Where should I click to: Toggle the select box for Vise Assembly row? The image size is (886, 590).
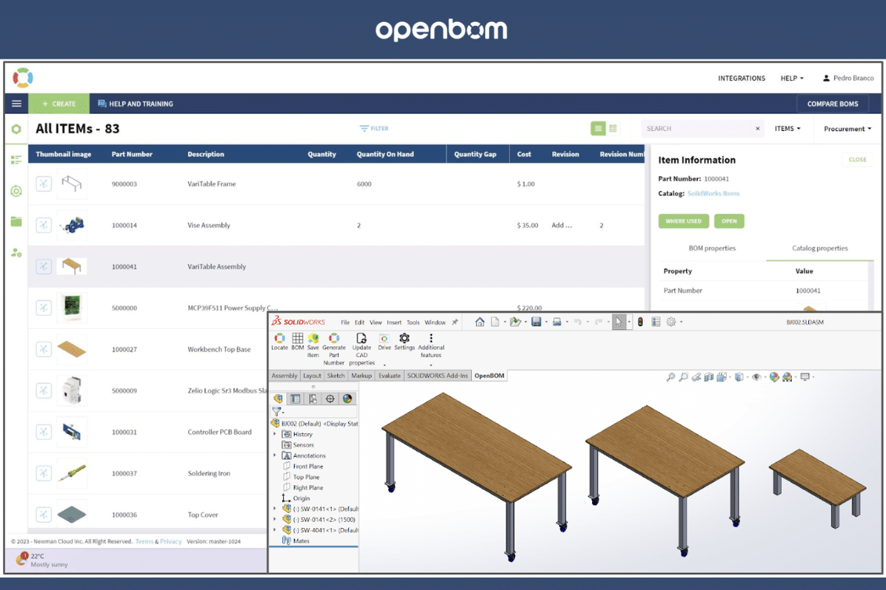(43, 225)
